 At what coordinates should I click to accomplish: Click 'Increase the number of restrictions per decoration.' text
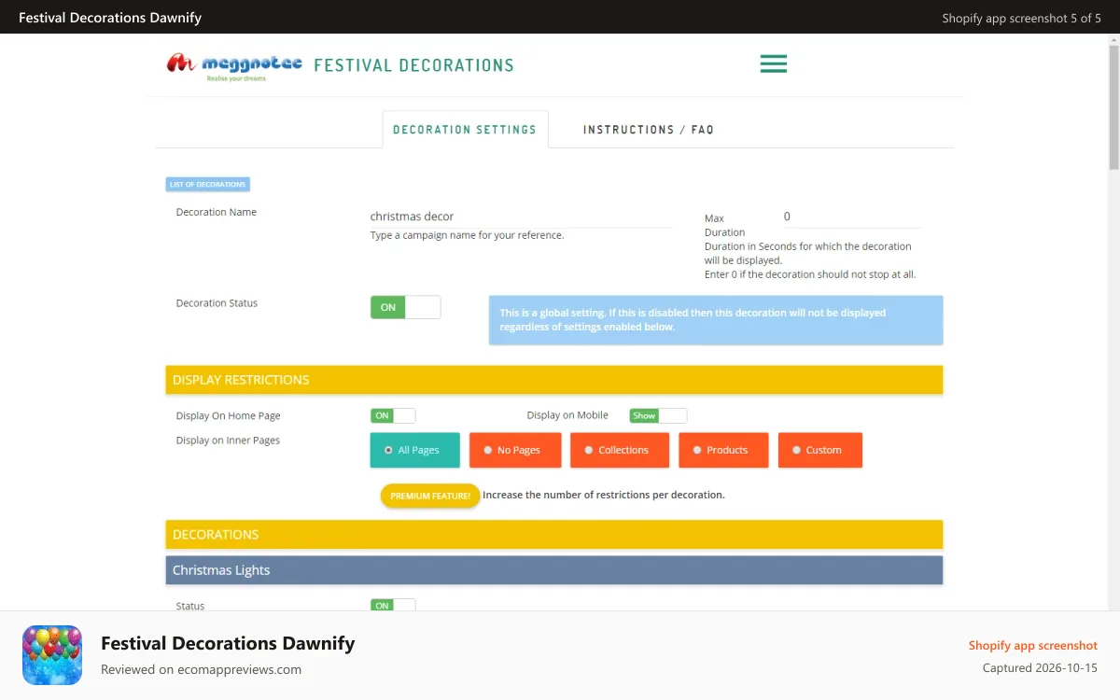[x=604, y=495]
